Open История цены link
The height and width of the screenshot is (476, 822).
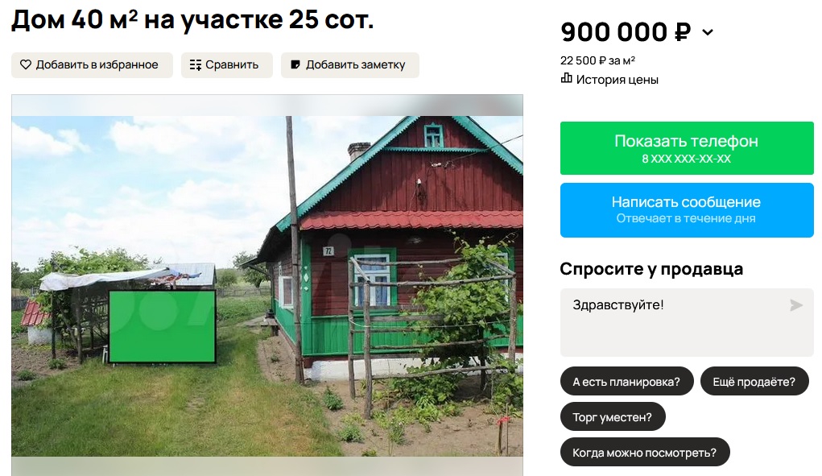(x=609, y=80)
